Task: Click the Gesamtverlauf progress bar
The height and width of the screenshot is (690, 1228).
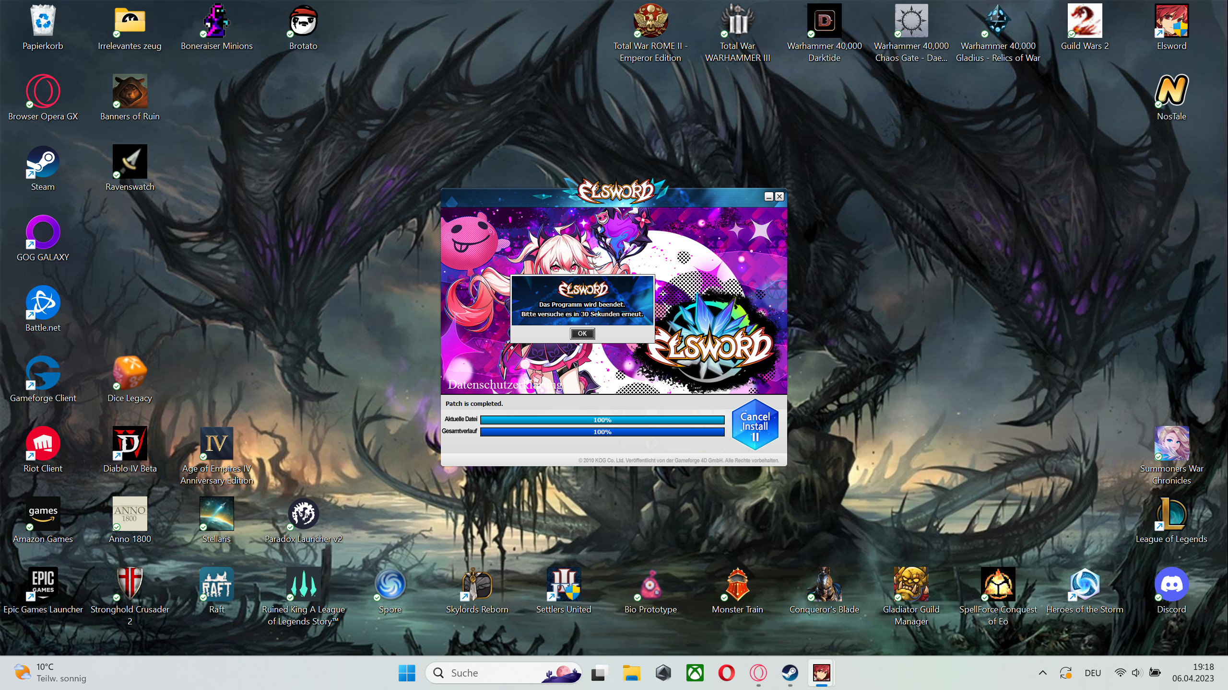Action: coord(602,432)
